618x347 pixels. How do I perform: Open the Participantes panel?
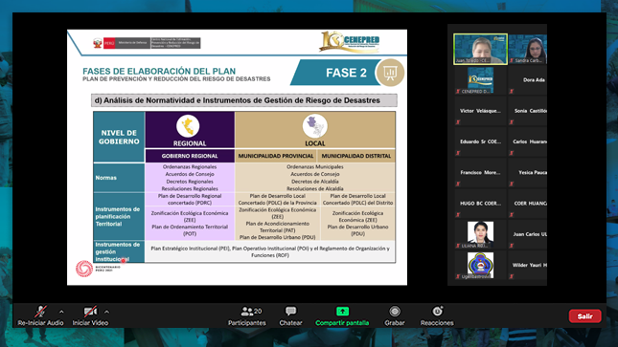coord(247,315)
